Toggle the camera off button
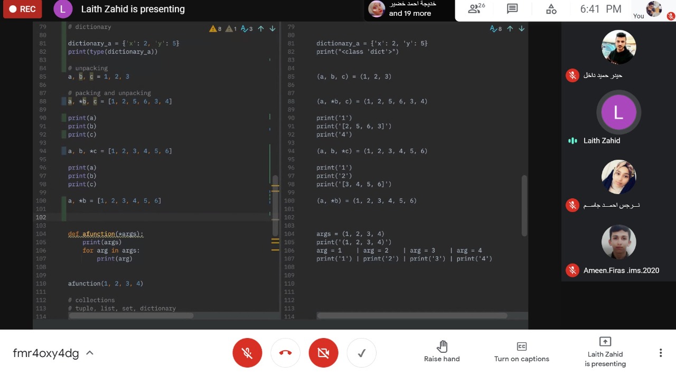Viewport: 676px width, 376px height. pyautogui.click(x=323, y=353)
